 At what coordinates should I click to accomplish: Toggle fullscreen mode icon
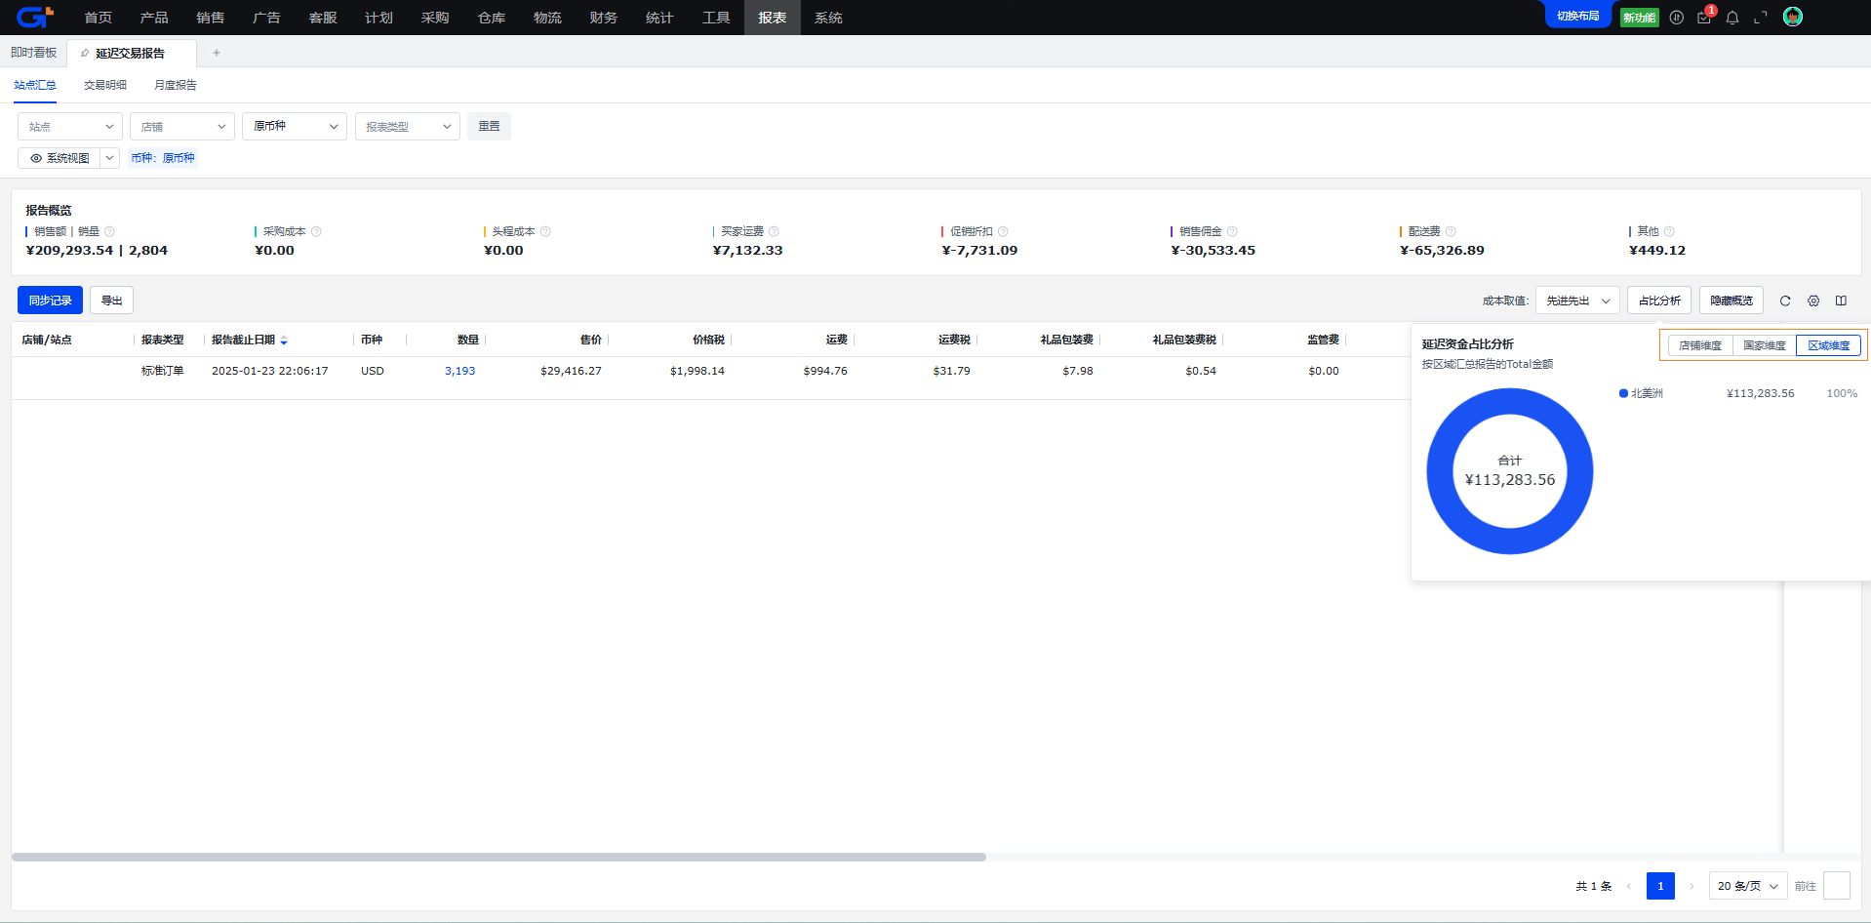tap(1761, 18)
